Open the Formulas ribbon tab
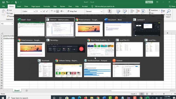 coord(47,6)
